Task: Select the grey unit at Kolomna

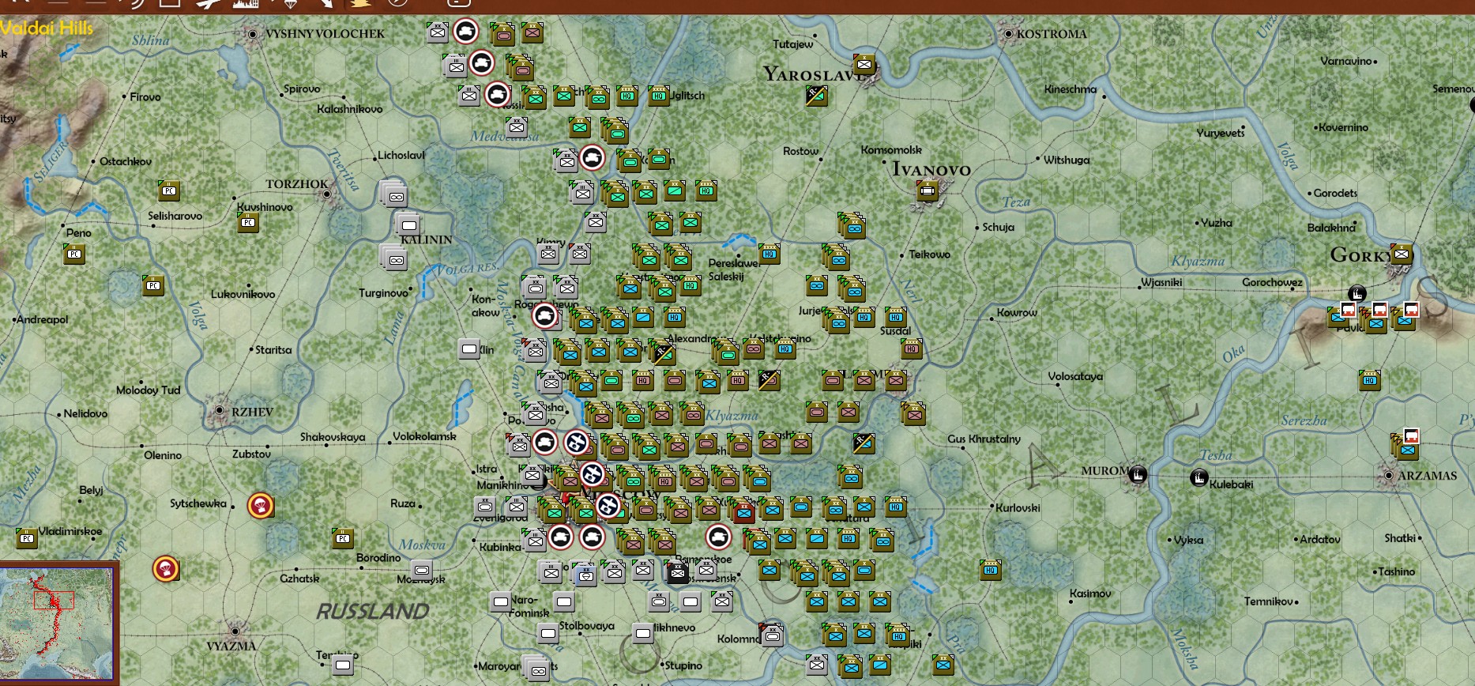Action: tap(772, 635)
